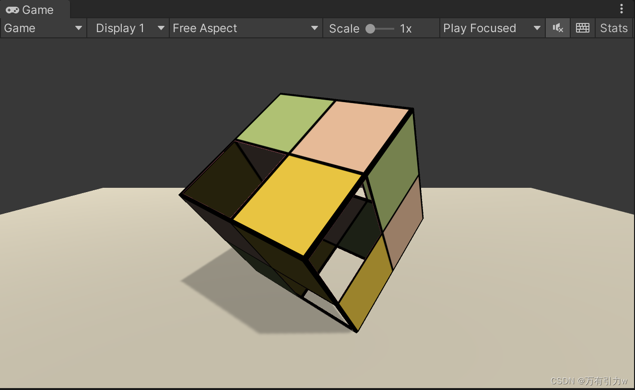Click the peach tile on the cube top
The image size is (635, 390).
tap(351, 136)
